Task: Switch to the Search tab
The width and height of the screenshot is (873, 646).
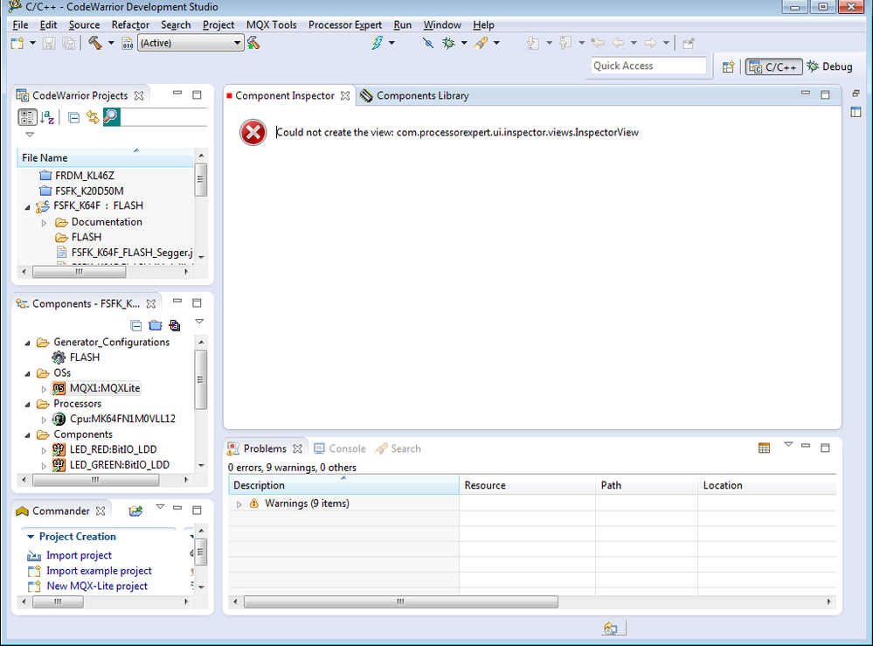Action: coord(398,448)
